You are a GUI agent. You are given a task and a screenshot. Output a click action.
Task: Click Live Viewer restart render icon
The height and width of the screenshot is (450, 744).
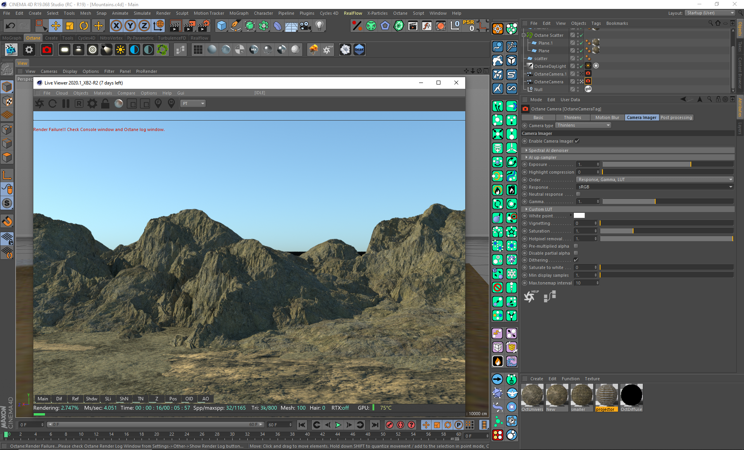tap(53, 103)
